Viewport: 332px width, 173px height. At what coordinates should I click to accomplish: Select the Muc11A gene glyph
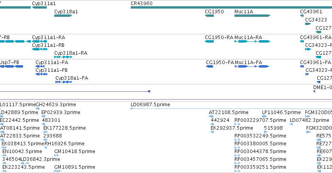click(x=252, y=16)
